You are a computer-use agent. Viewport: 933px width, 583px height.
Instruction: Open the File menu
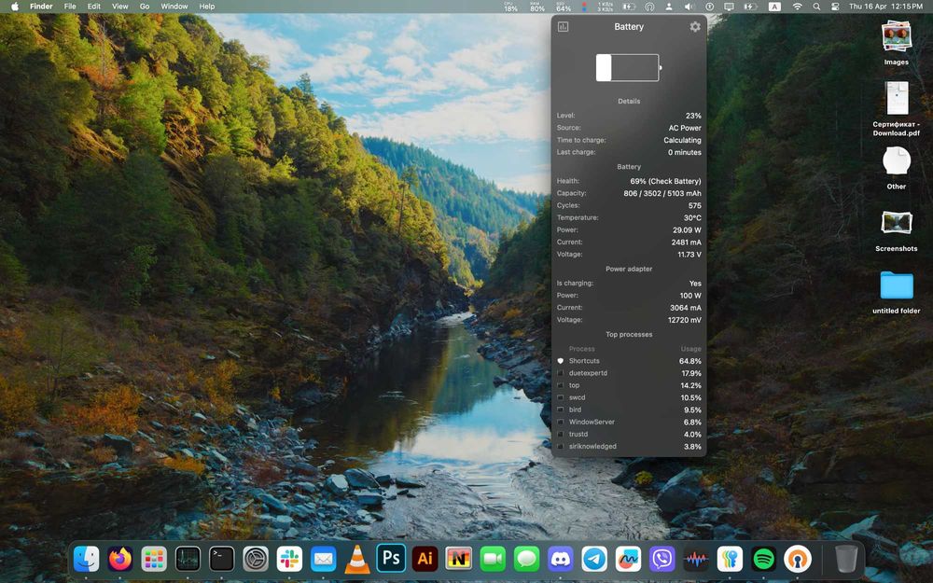(70, 7)
